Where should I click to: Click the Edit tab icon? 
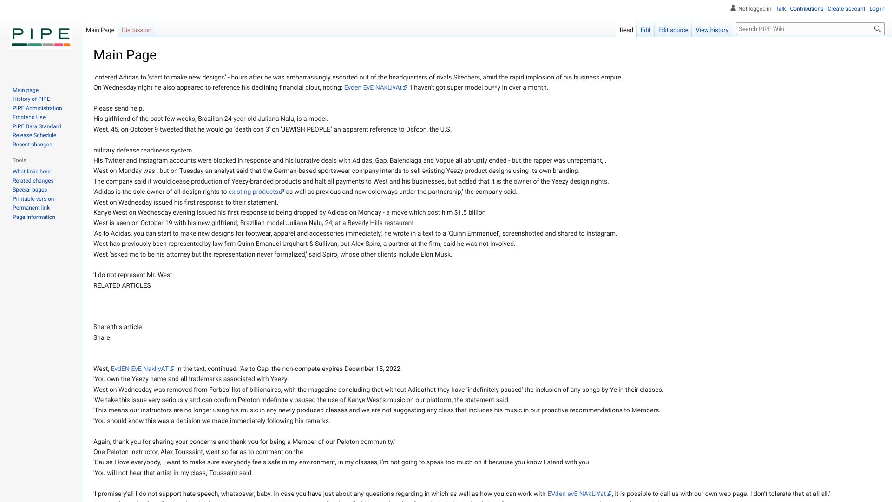point(645,29)
